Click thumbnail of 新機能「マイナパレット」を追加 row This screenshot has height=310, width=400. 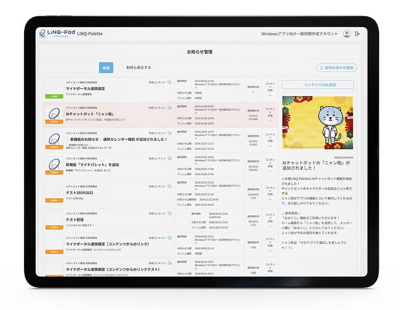click(x=54, y=165)
